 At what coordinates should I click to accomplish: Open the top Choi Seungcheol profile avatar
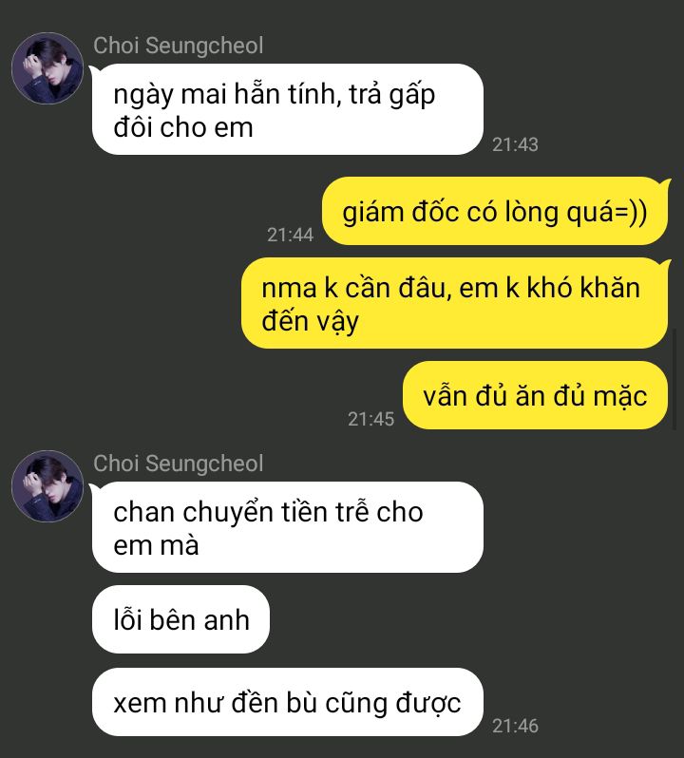coord(47,68)
